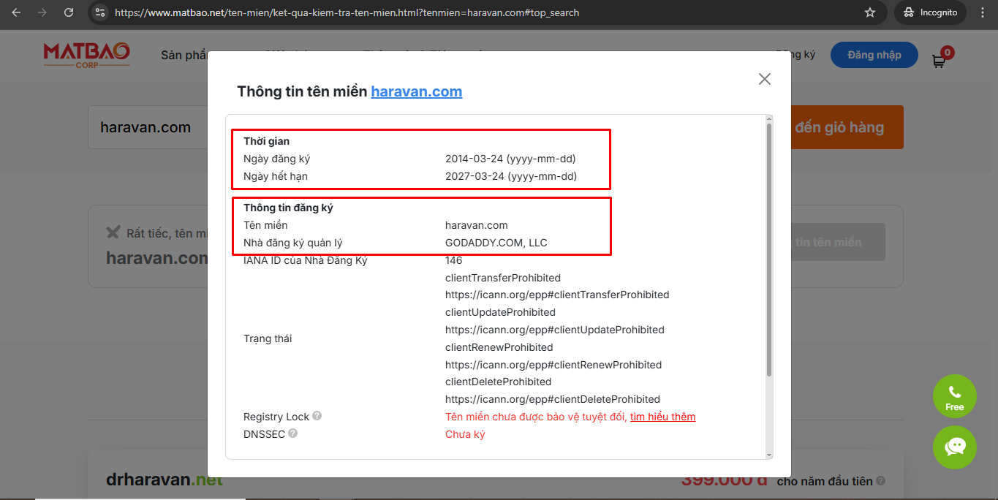
Task: Close the domain info popup with X
Action: tap(765, 79)
